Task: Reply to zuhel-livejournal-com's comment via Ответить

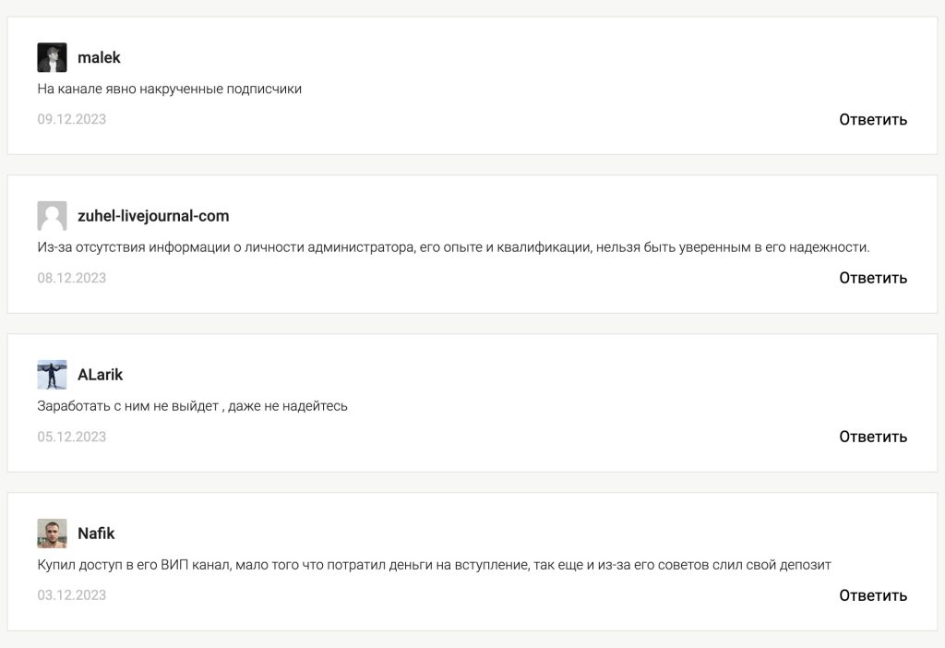Action: 873,278
